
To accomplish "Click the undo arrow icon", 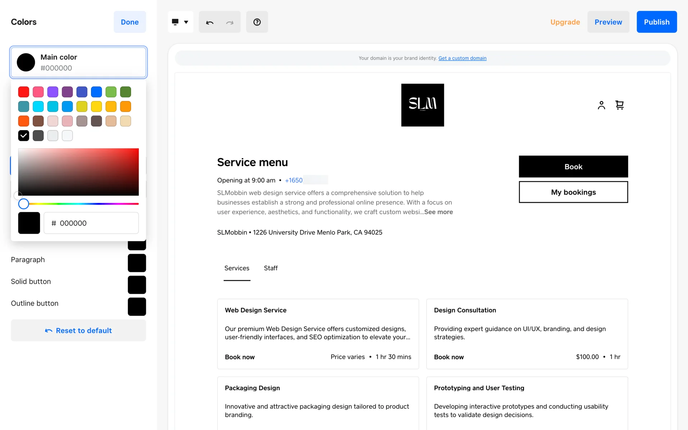I will (x=210, y=22).
